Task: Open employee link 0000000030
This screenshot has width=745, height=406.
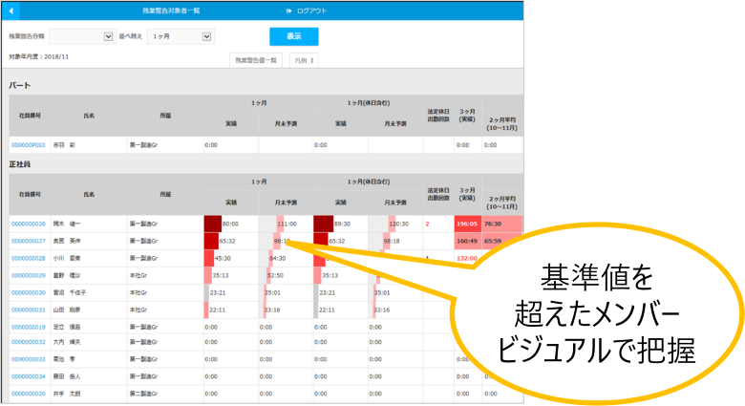Action: (x=29, y=293)
